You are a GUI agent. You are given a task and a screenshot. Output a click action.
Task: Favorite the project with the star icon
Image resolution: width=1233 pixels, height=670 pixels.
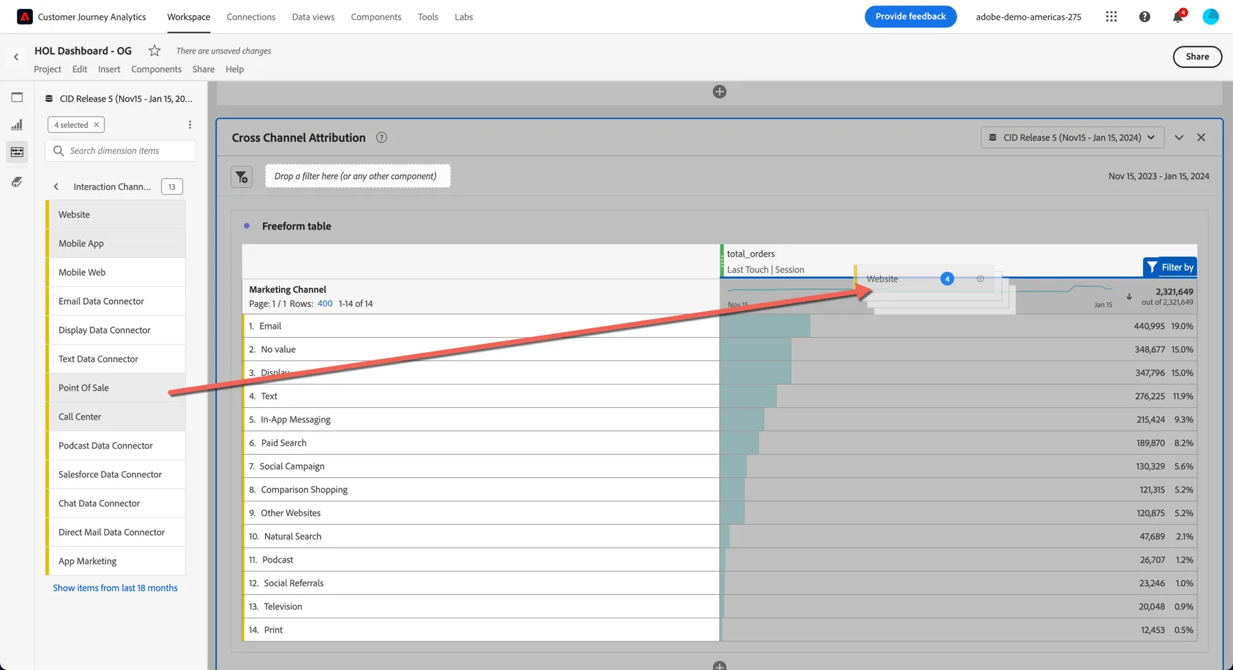pyautogui.click(x=155, y=51)
